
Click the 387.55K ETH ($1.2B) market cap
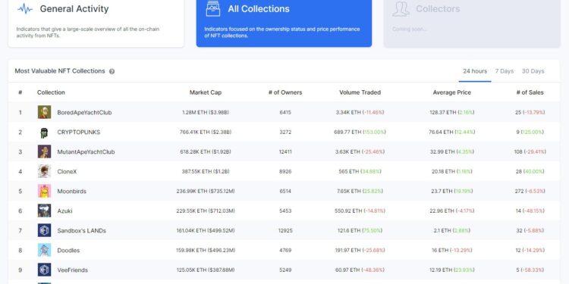[206, 172]
